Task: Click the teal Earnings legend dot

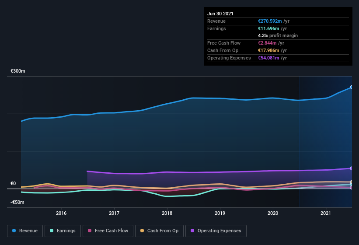Action: pos(52,231)
